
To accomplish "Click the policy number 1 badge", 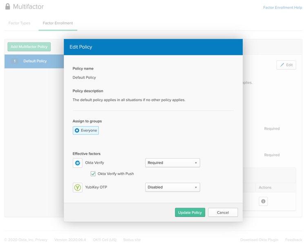I will pyautogui.click(x=15, y=61).
